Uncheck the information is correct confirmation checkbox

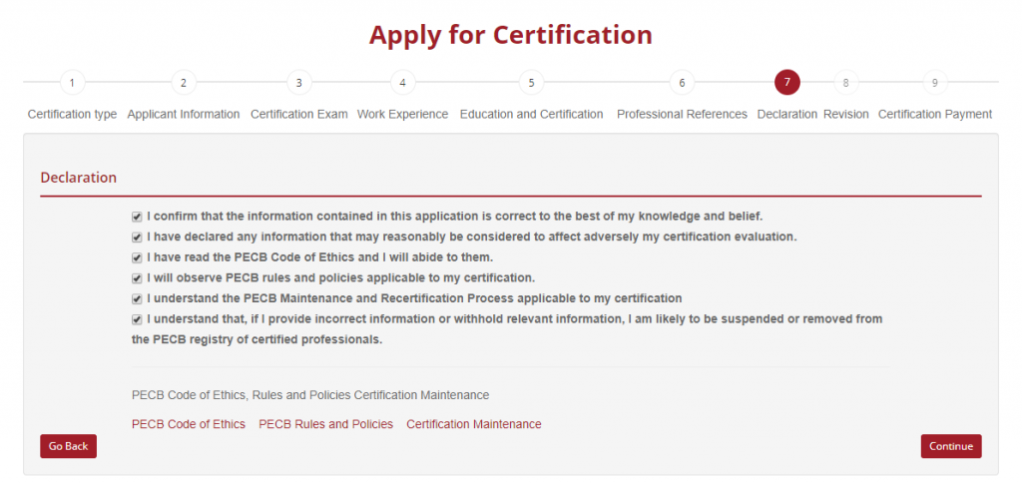137,217
